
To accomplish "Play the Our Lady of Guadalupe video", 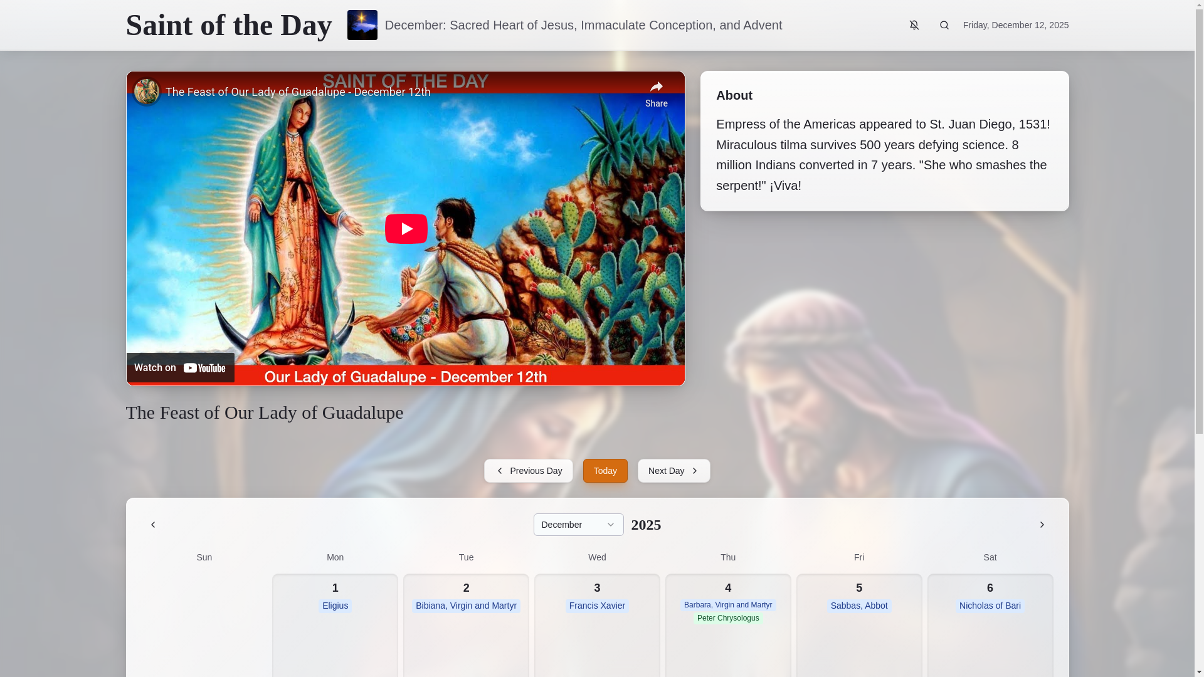I will tap(406, 228).
